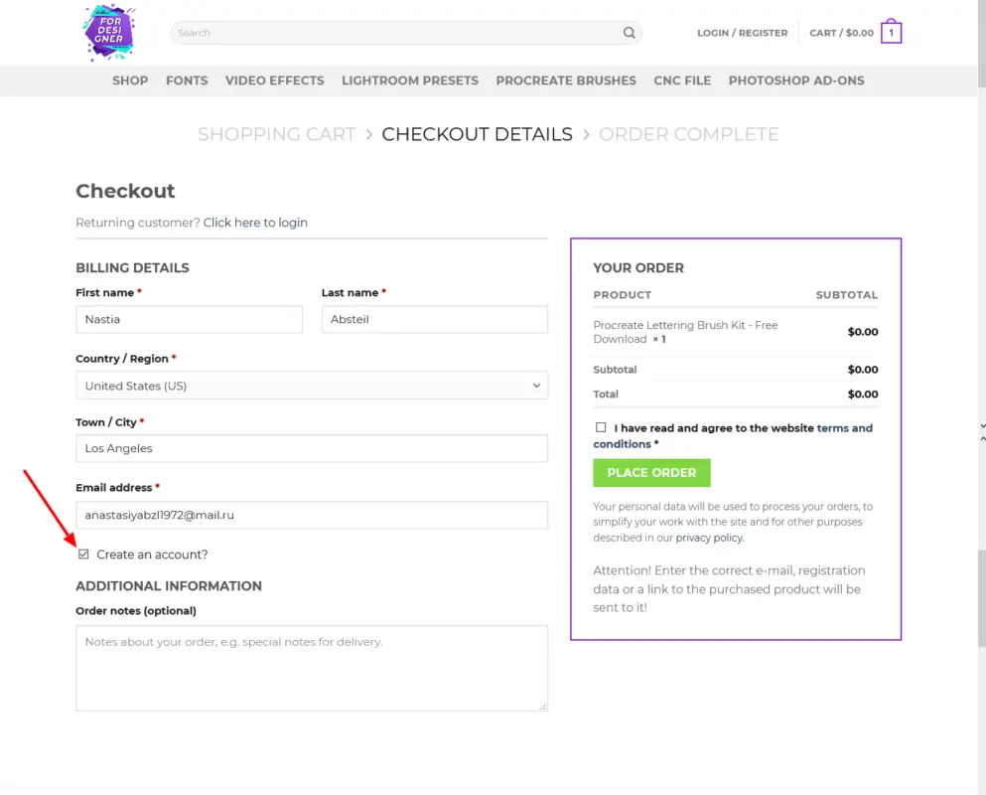
Task: Click the Order Complete breadcrumb step
Action: 688,134
